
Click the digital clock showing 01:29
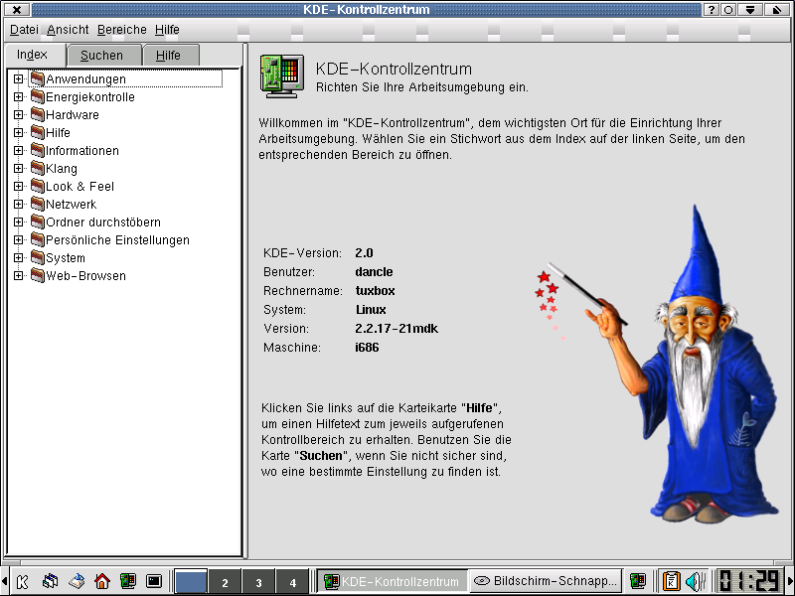coord(749,581)
